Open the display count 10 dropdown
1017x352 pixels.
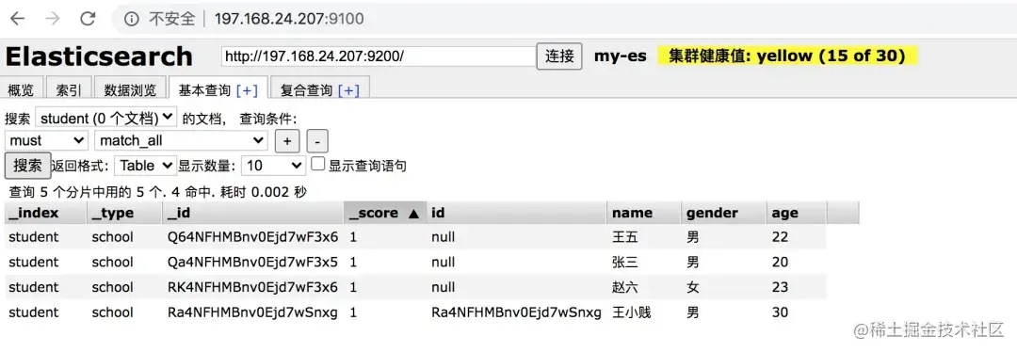click(x=273, y=166)
